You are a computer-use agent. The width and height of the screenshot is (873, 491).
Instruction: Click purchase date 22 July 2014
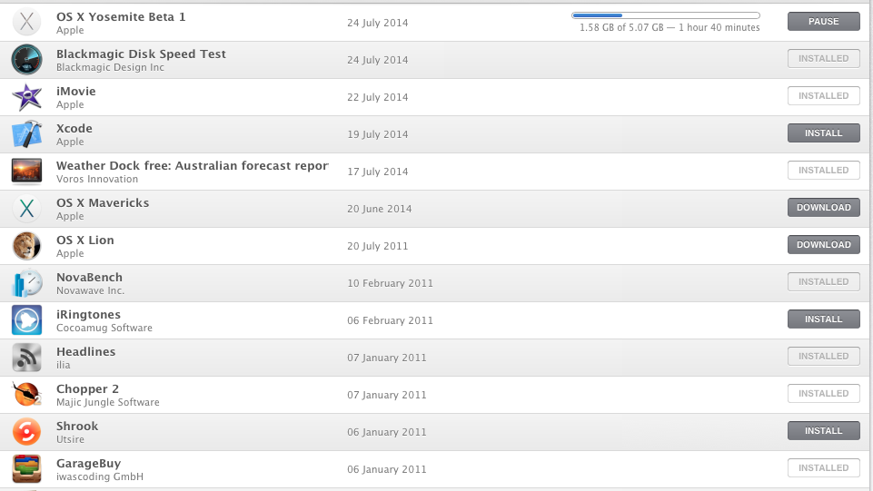click(378, 97)
